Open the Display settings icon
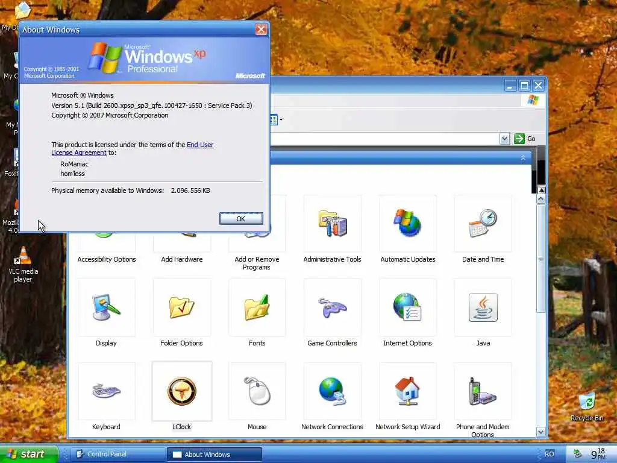 106,307
